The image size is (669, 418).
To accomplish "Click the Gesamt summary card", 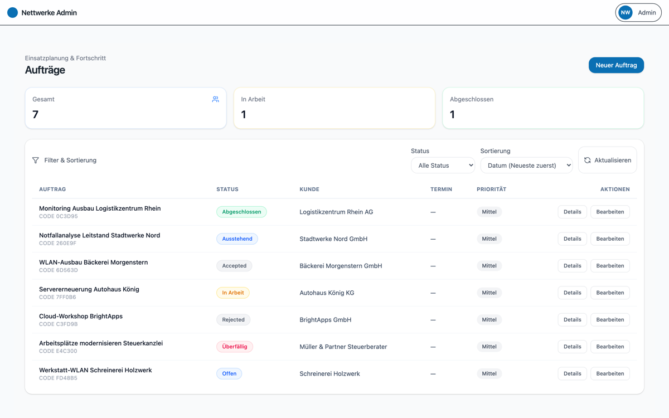I will coord(125,108).
